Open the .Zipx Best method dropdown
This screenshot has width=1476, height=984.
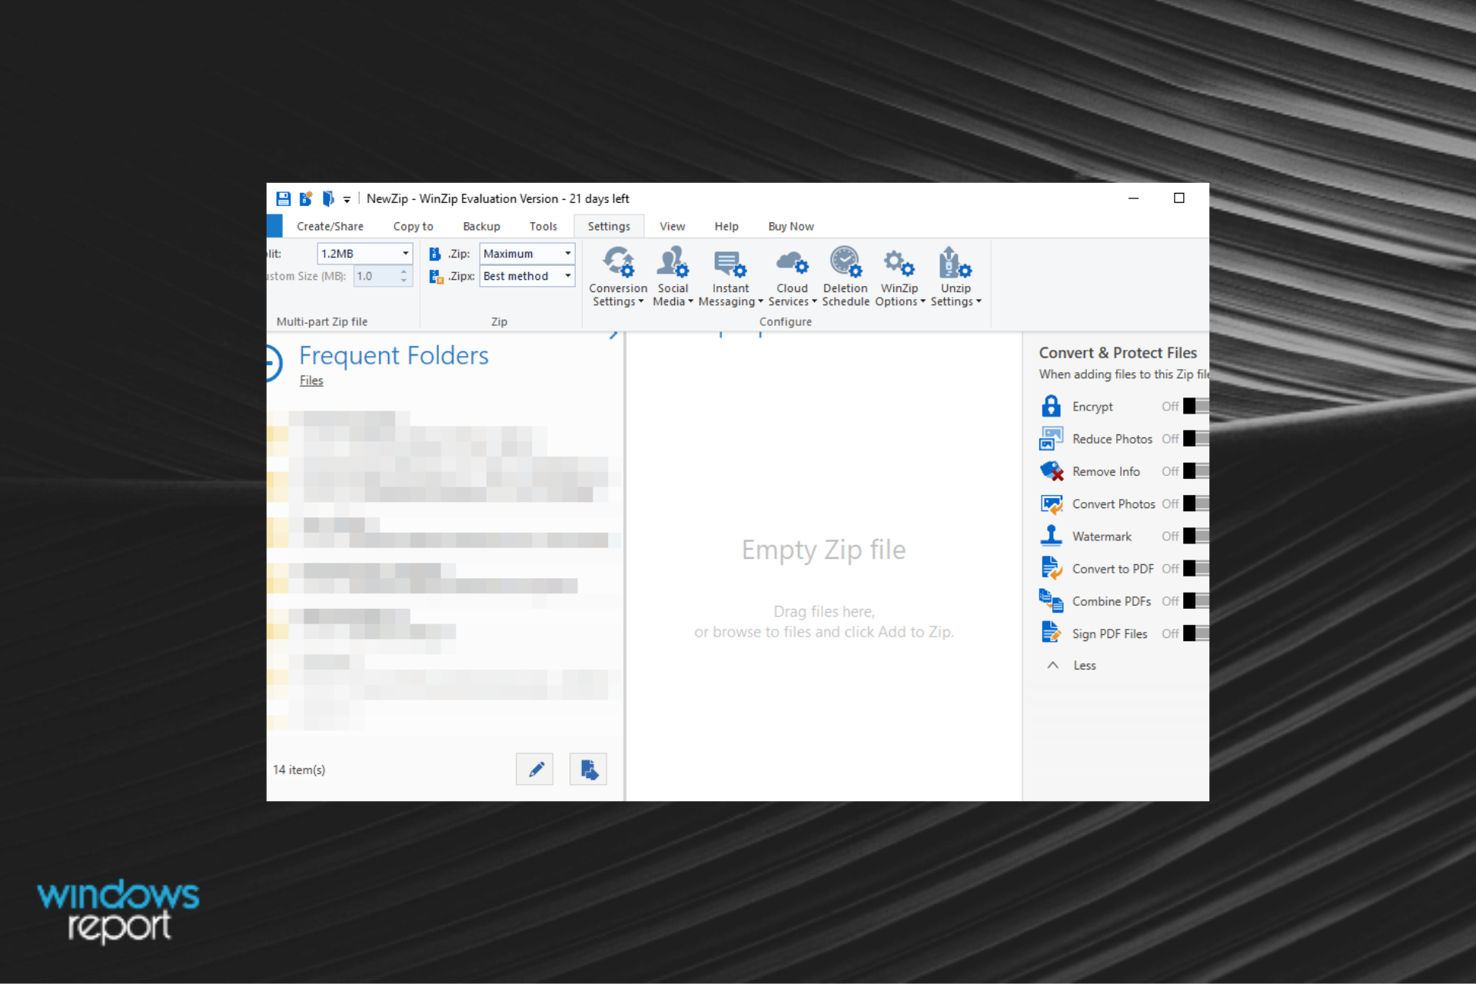tap(527, 276)
